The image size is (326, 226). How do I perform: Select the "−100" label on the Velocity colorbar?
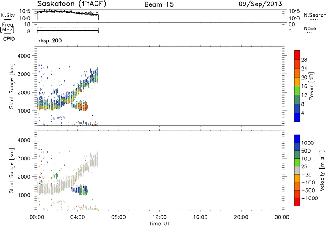(x=308, y=182)
